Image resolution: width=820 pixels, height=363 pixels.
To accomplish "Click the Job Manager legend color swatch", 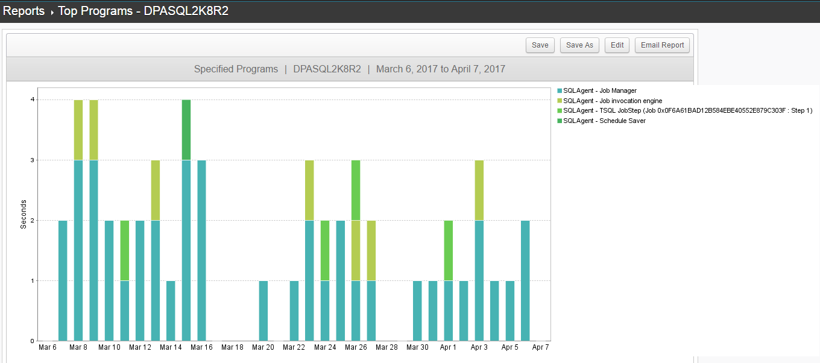I will (560, 90).
